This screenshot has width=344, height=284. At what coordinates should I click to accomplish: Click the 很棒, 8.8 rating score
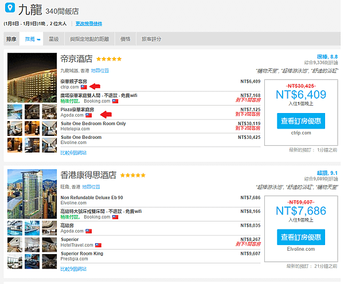tap(327, 57)
